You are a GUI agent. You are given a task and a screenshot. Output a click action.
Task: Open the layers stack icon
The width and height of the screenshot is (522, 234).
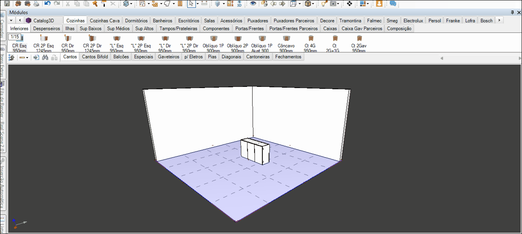[x=217, y=4]
